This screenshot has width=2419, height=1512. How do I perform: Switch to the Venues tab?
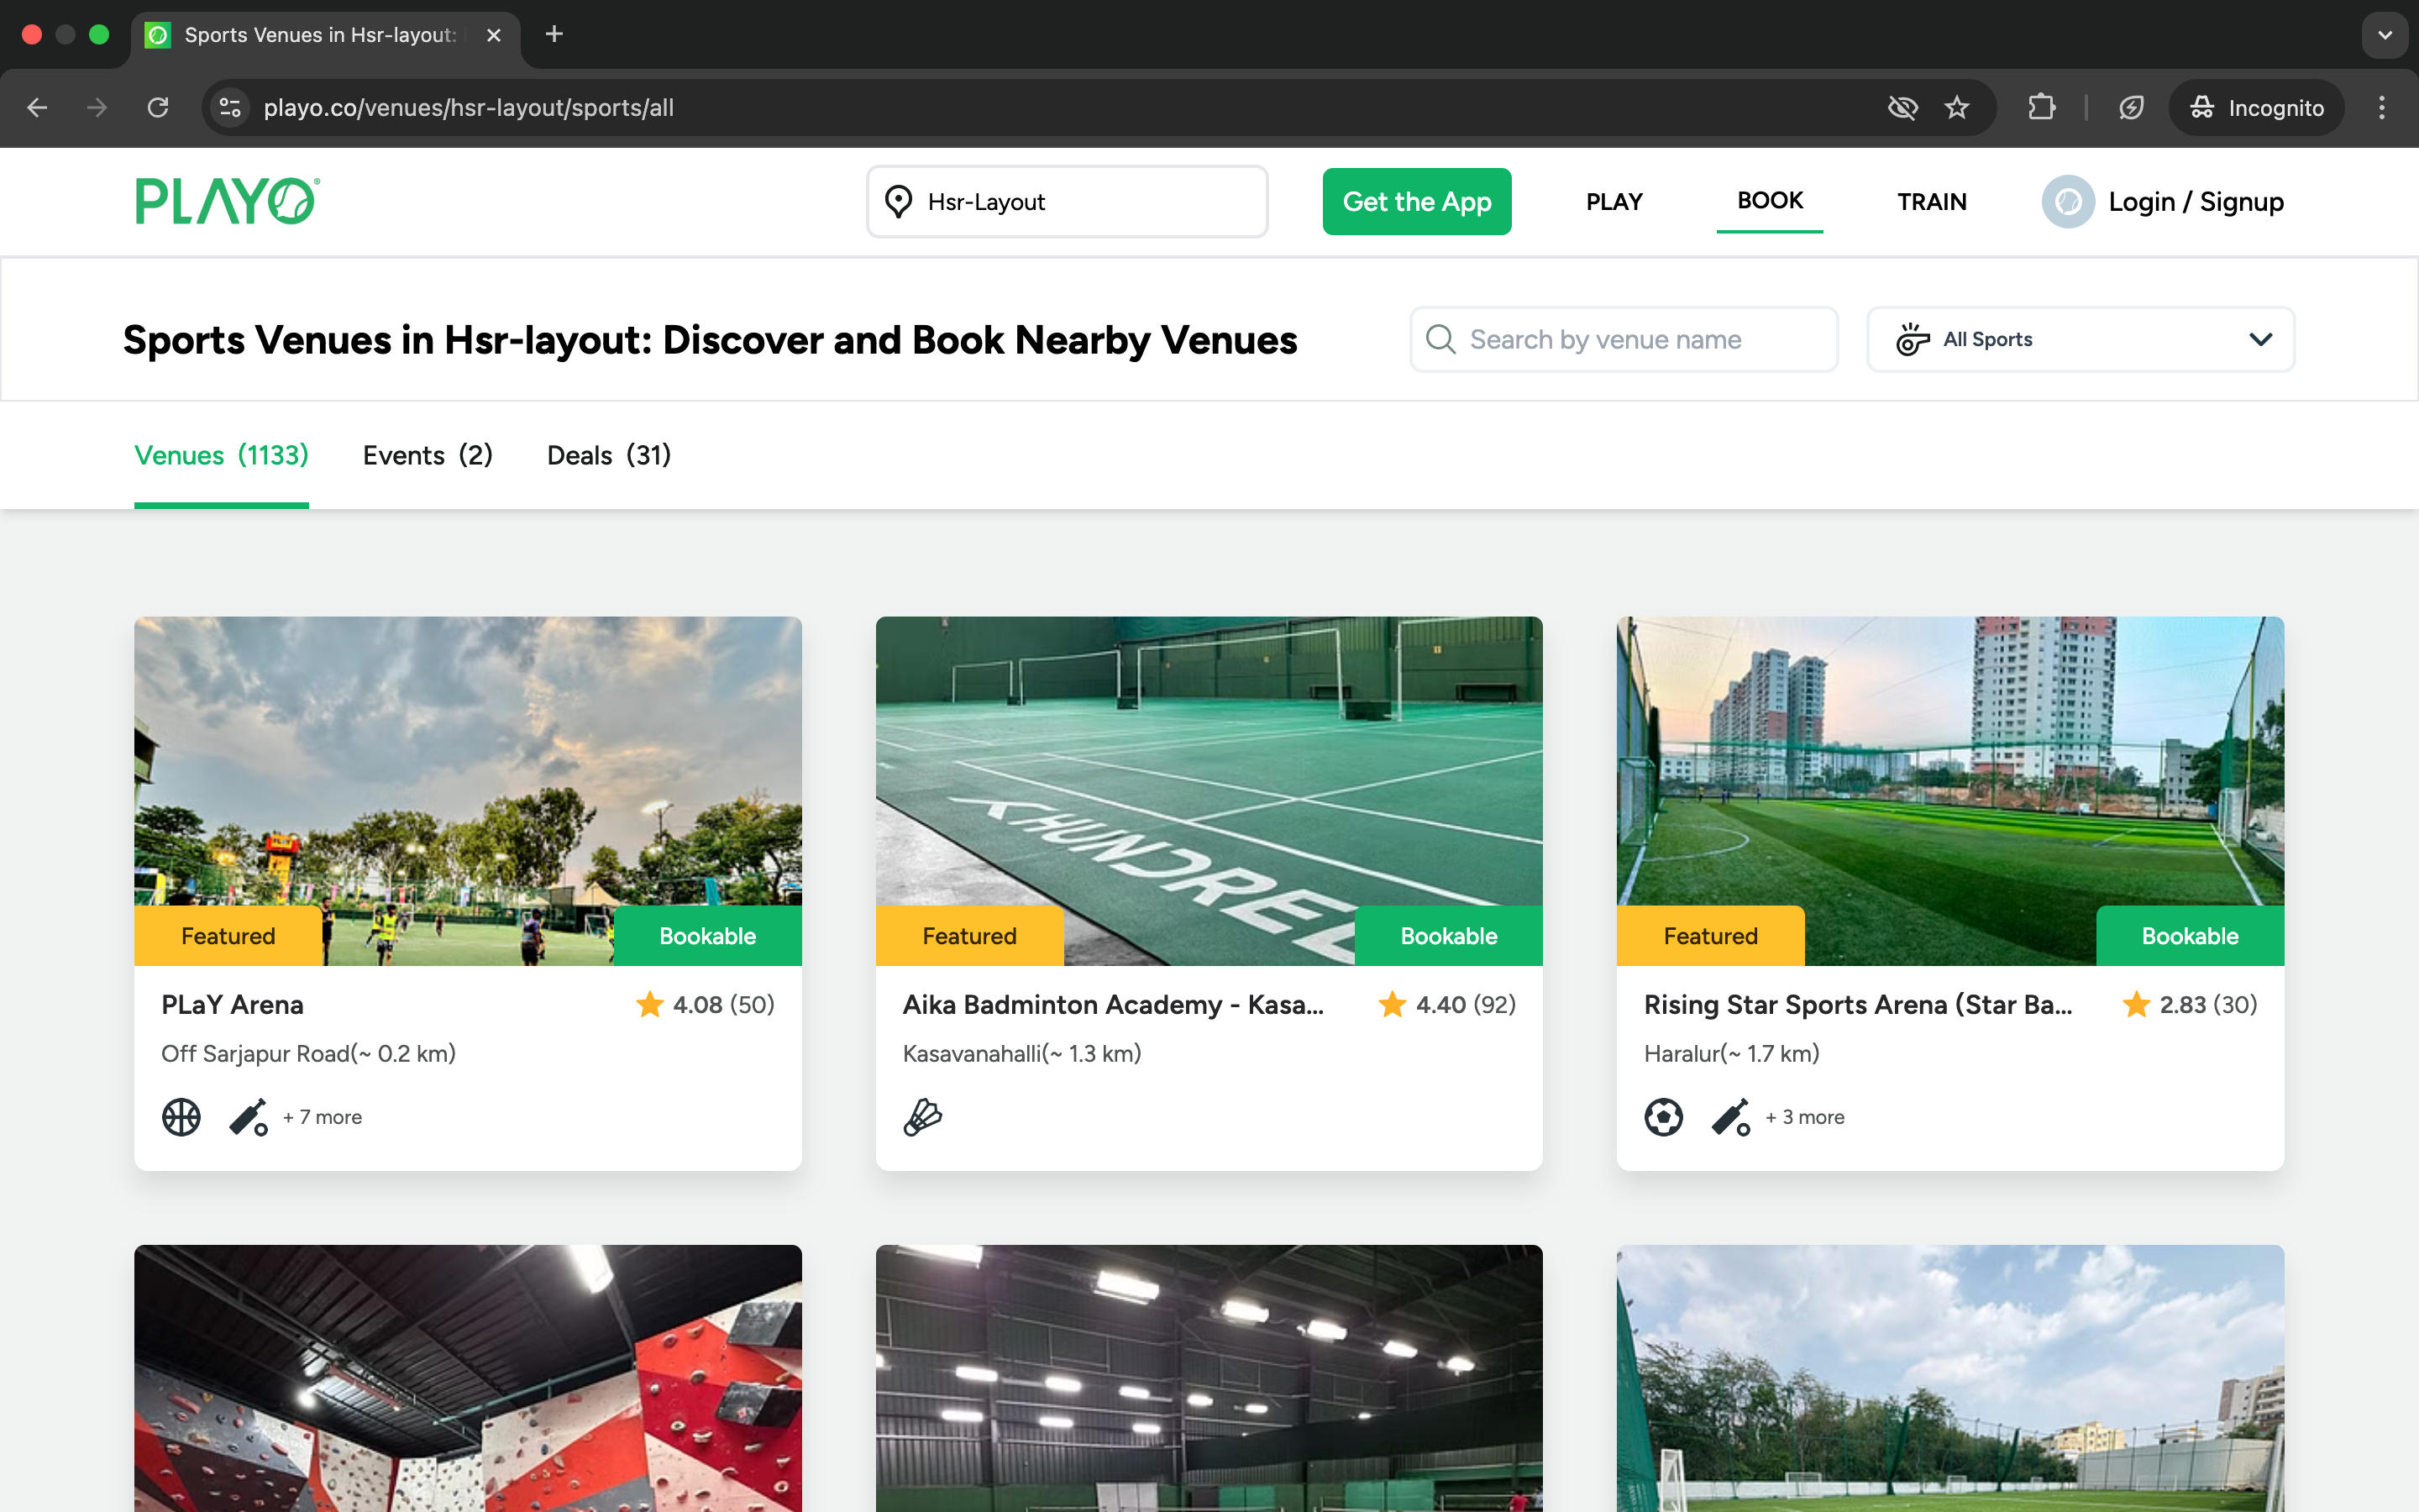coord(221,456)
